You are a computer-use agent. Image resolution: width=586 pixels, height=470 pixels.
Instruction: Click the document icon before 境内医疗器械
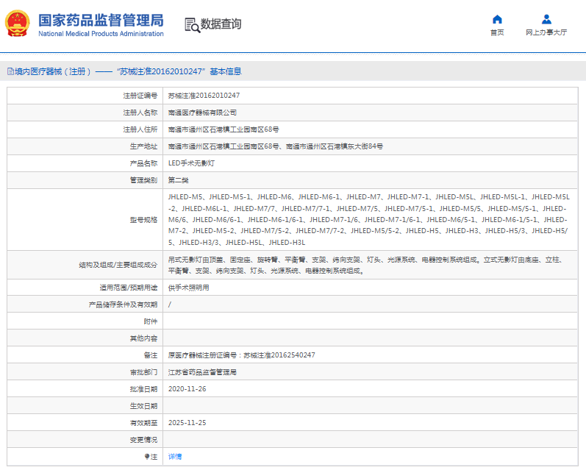(10, 71)
